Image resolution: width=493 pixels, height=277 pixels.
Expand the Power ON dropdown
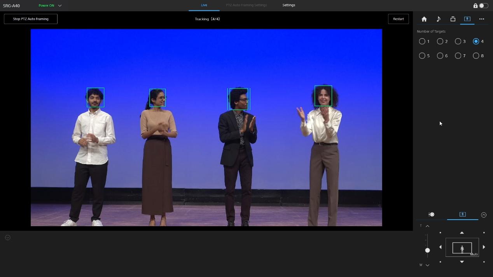(60, 6)
